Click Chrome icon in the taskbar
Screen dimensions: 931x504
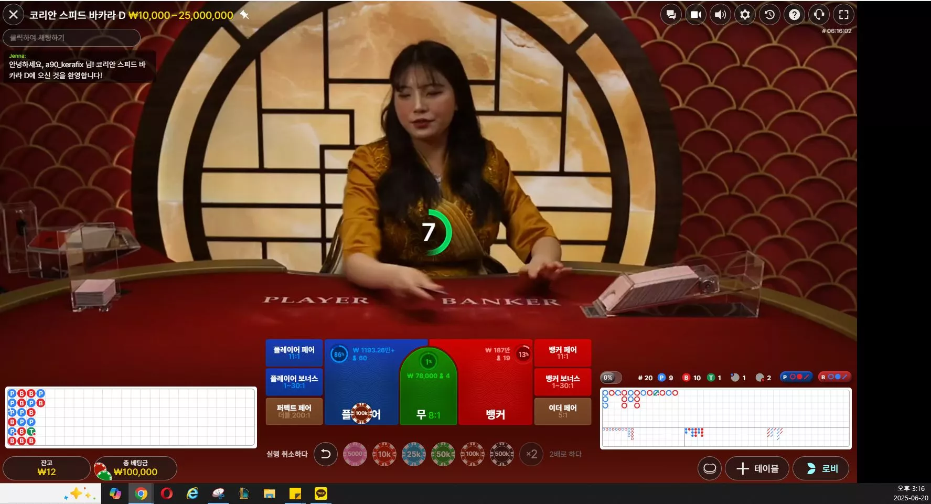tap(141, 494)
